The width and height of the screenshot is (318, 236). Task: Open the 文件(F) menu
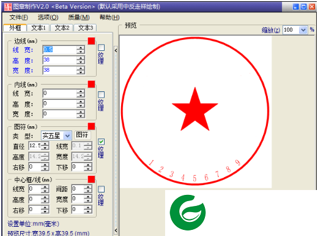(18, 18)
